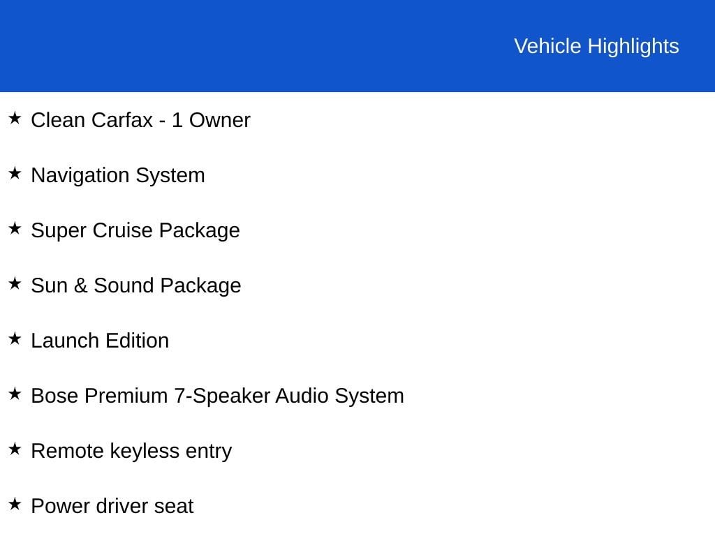Click the word Owner in first highlight
This screenshot has width=715, height=536.
[220, 120]
